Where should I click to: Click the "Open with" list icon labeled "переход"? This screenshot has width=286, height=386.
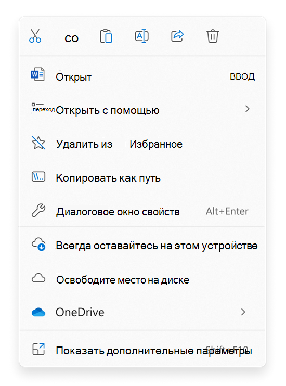[x=43, y=108]
